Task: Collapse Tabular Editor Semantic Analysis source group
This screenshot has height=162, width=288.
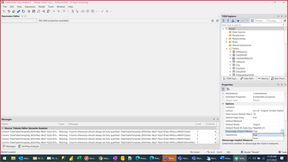Action: pyautogui.click(x=3, y=128)
